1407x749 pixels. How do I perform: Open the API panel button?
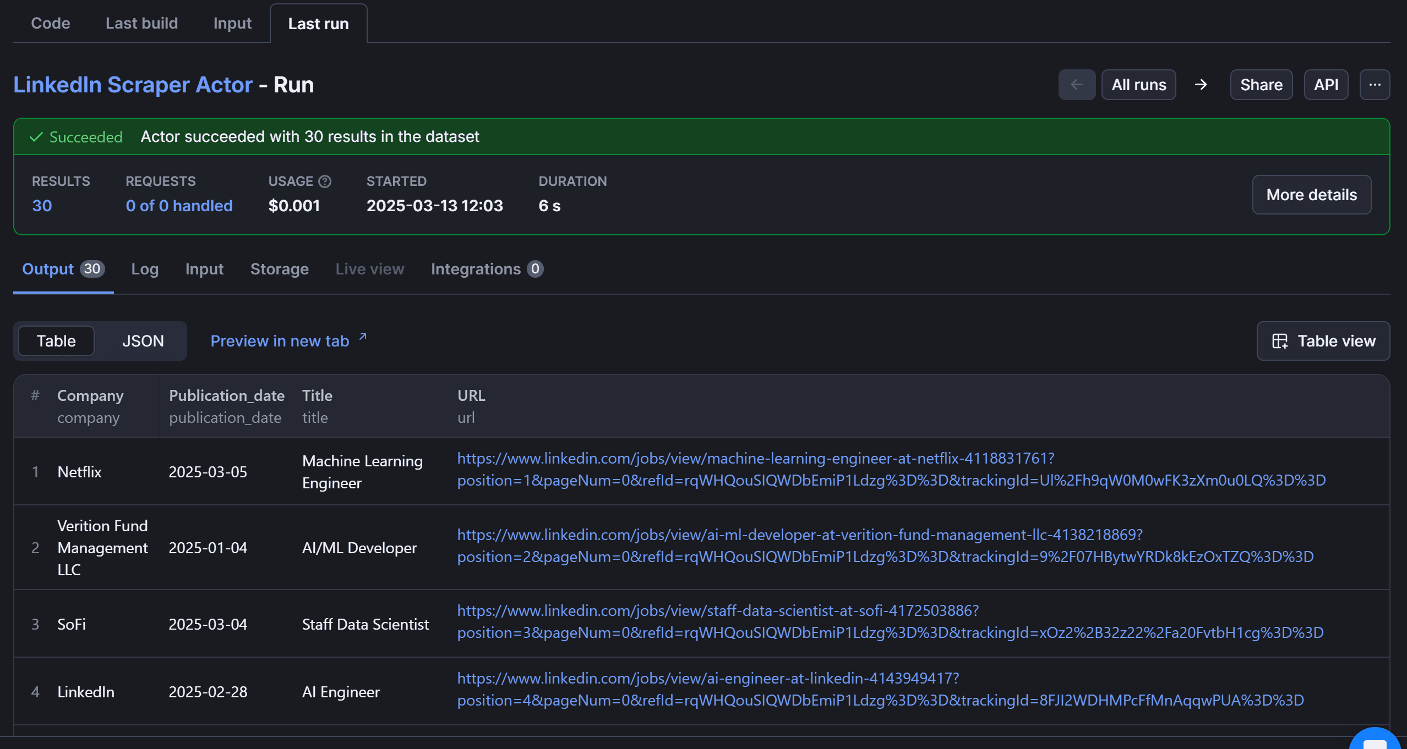pos(1326,85)
